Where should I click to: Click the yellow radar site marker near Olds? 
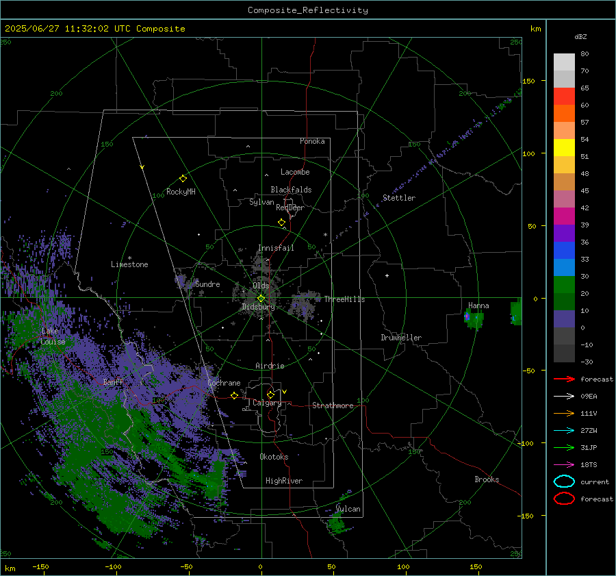[261, 299]
